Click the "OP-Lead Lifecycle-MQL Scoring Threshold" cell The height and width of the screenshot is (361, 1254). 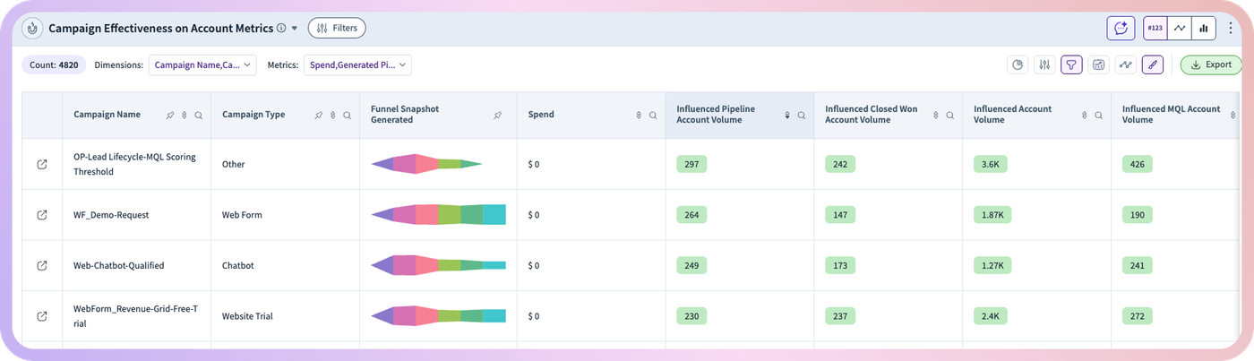[x=134, y=164]
